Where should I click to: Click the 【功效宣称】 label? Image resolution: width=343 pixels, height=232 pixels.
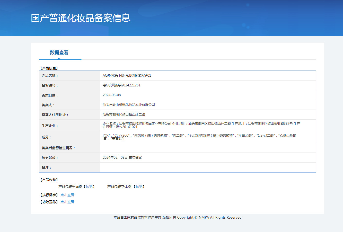click(49, 202)
